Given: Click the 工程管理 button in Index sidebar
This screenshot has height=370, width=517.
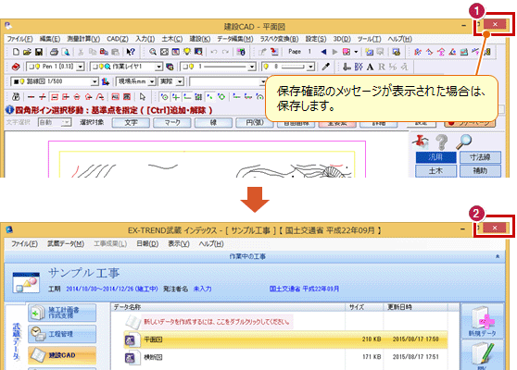Looking at the screenshot, I should pyautogui.click(x=62, y=334).
